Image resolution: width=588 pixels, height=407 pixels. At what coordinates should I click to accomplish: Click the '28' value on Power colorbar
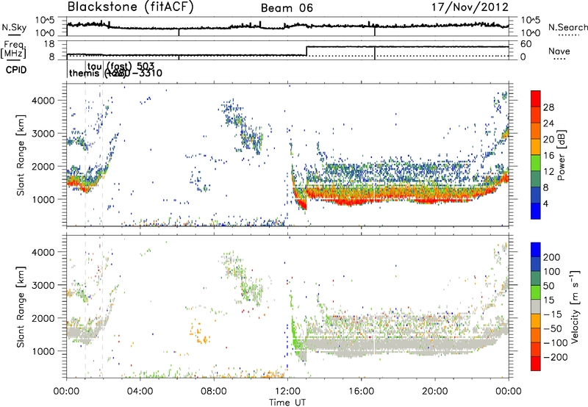click(548, 107)
